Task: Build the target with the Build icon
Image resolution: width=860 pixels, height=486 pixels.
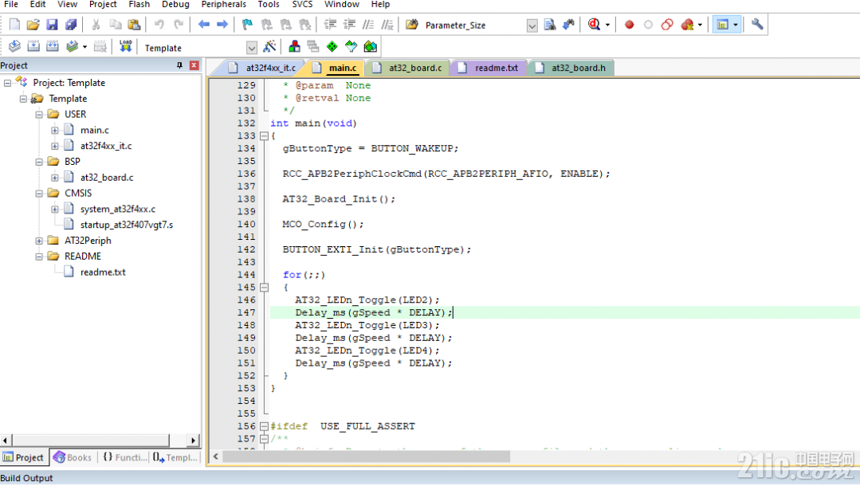Action: [33, 47]
